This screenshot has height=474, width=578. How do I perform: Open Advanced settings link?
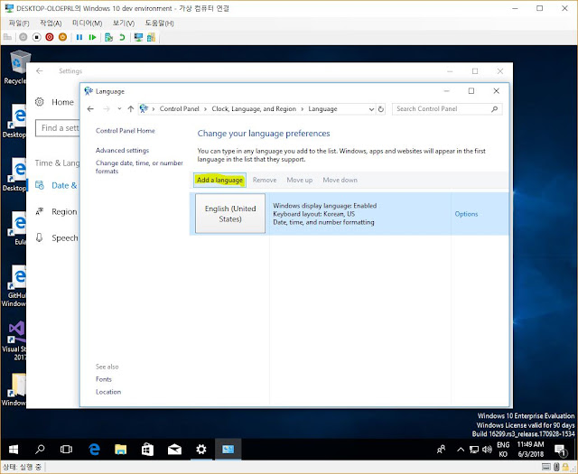pos(123,150)
